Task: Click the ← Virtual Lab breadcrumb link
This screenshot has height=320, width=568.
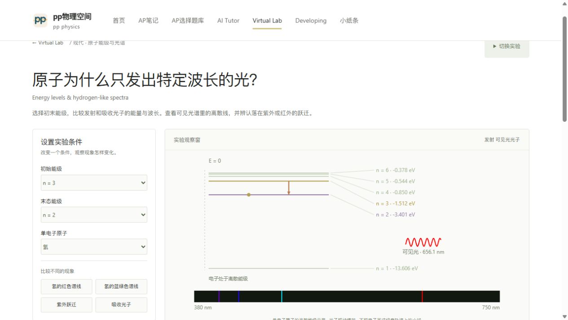Action: 48,43
